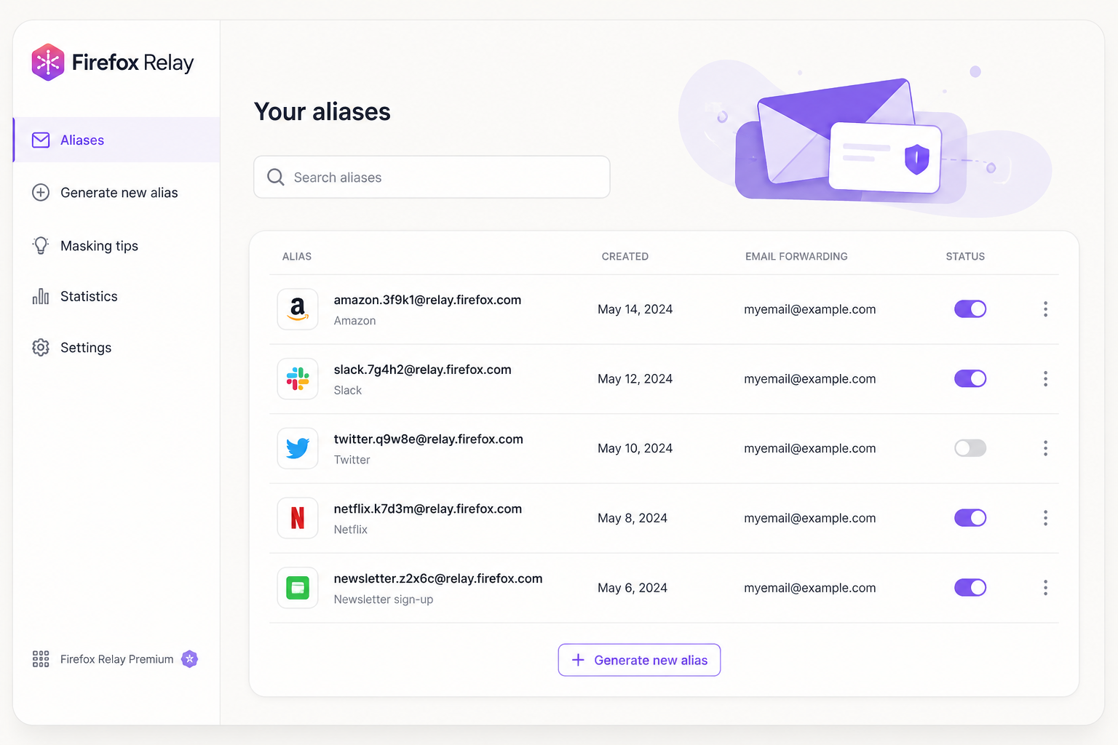Viewport: 1118px width, 745px height.
Task: Click the Firefox Relay logo icon
Action: (x=48, y=63)
